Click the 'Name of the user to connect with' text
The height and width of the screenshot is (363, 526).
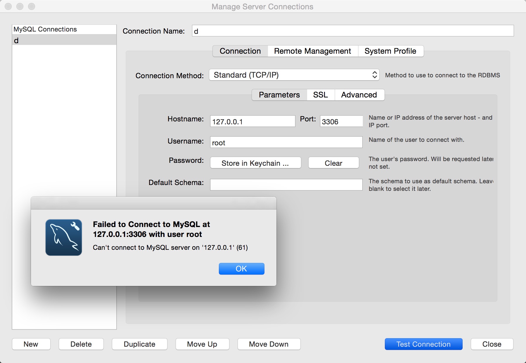(416, 140)
